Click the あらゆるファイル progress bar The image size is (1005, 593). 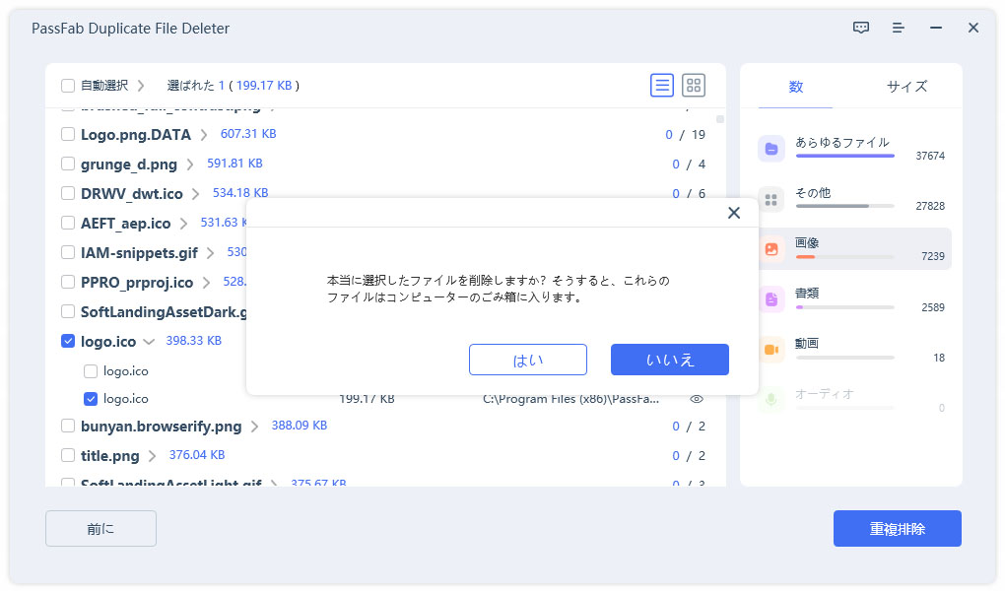pyautogui.click(x=844, y=156)
